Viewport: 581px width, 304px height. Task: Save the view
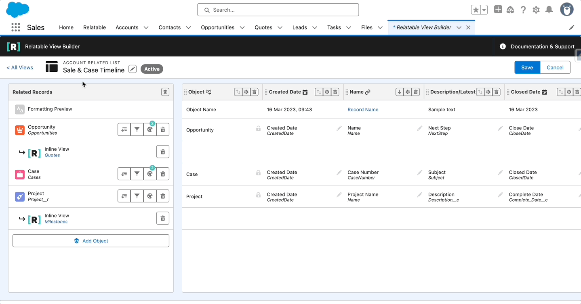[x=527, y=67]
